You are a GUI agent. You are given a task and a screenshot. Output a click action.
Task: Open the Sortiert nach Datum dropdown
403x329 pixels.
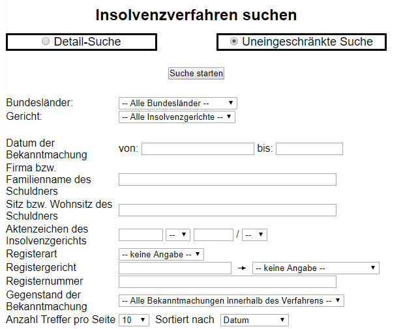point(254,321)
